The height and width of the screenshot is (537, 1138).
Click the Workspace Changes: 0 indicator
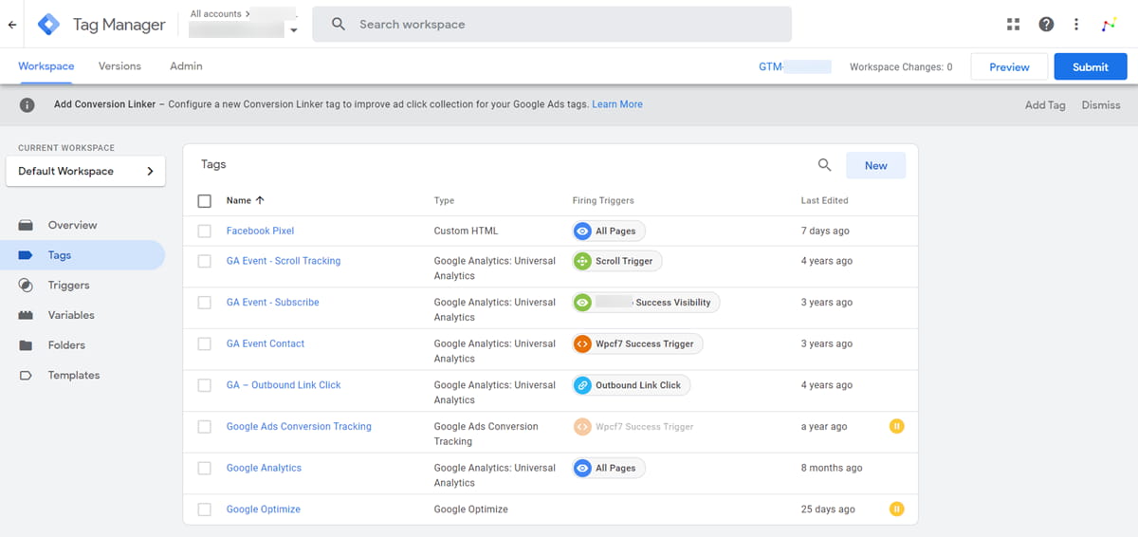coord(901,67)
